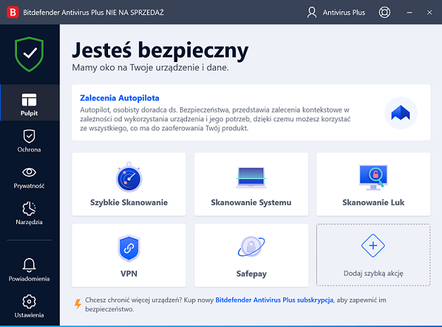The width and height of the screenshot is (442, 327).
Task: Launch Skanowanie Systemu system scan
Action: coord(251,184)
